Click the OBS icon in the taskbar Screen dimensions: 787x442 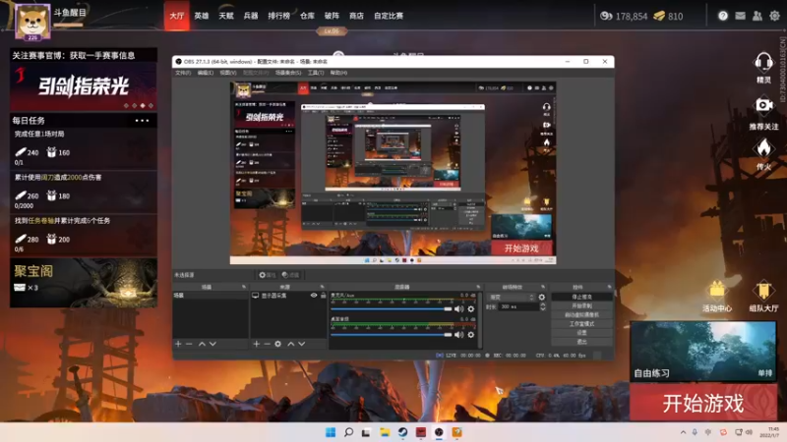(439, 432)
